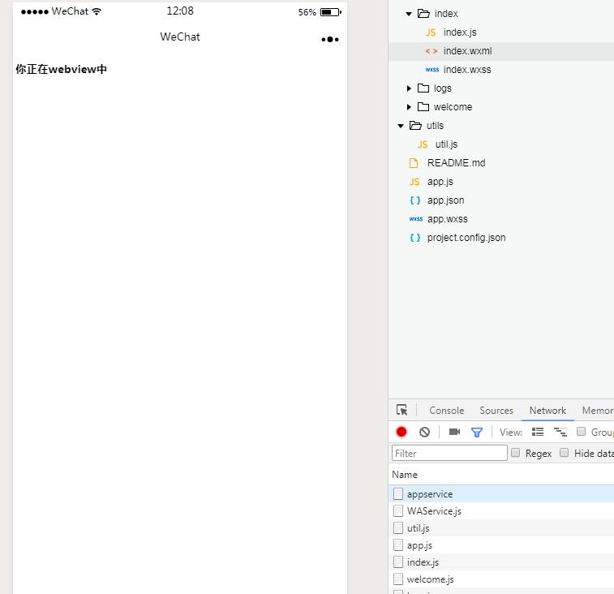Open the Memory tab
The image size is (614, 594).
click(598, 411)
